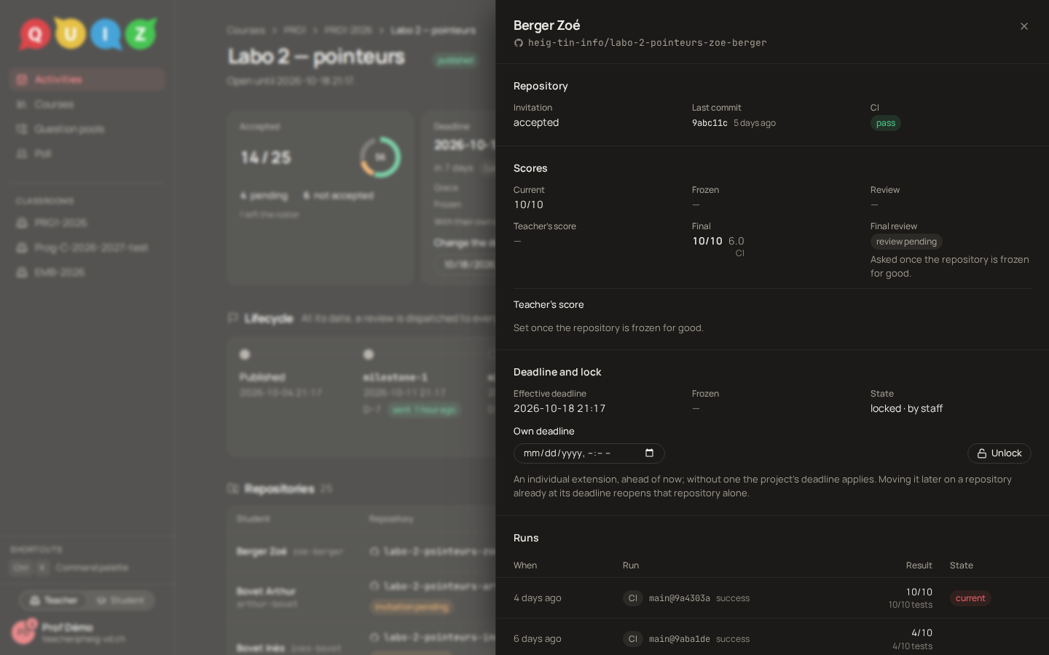This screenshot has height=655, width=1049.
Task: Click the CI badge on the 4 days ago run
Action: point(632,598)
